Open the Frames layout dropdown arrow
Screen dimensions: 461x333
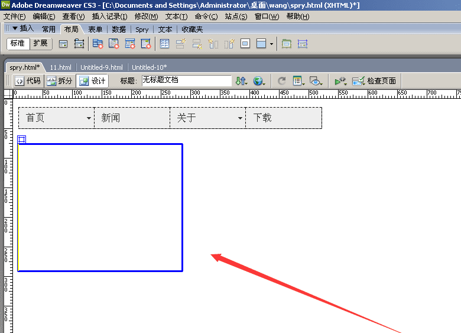[x=271, y=44]
